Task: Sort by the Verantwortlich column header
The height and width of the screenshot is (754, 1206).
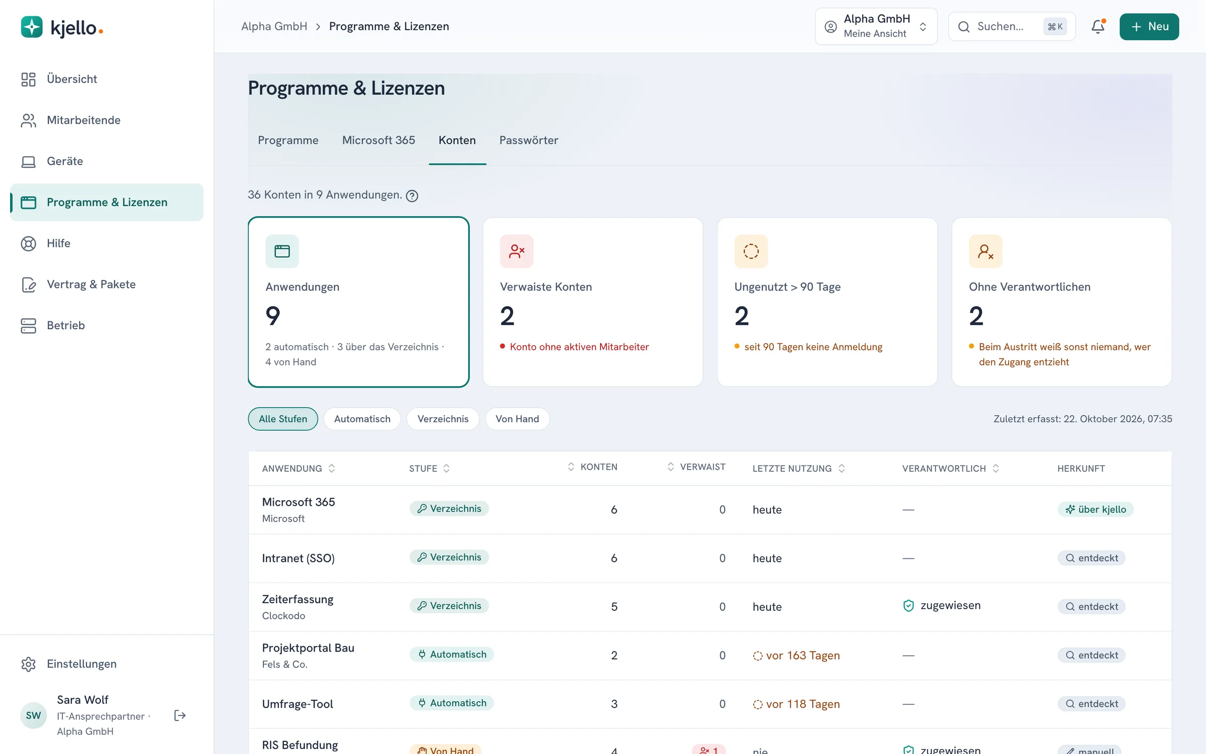Action: click(x=950, y=468)
